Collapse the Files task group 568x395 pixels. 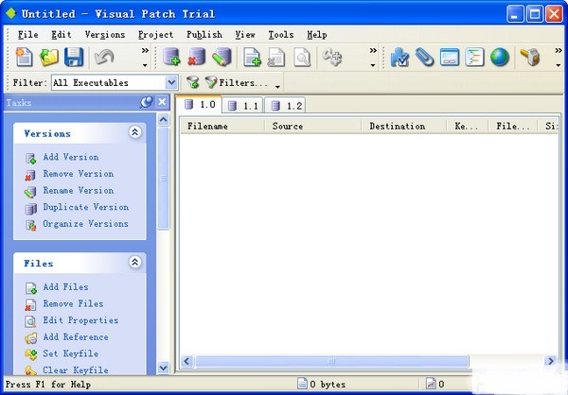tap(134, 263)
